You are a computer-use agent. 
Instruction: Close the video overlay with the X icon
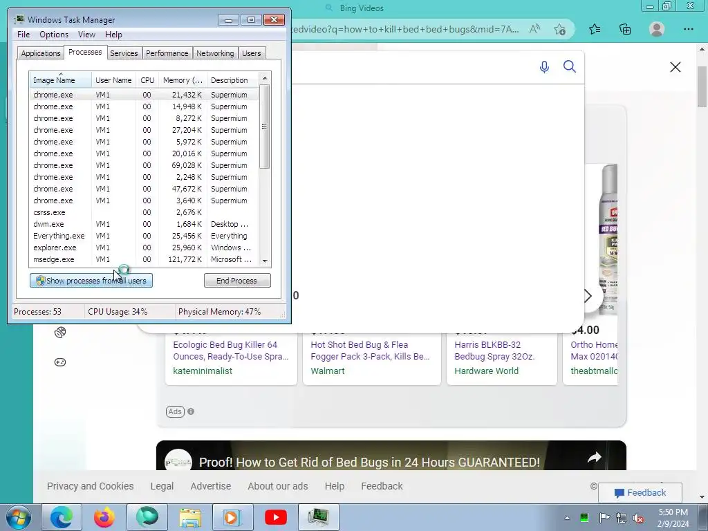click(x=675, y=67)
